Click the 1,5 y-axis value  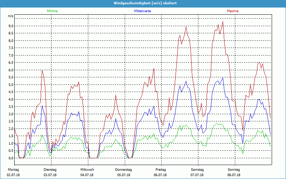pos(11,136)
